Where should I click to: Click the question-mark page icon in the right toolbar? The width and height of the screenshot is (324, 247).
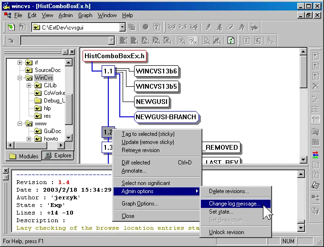pos(315,175)
